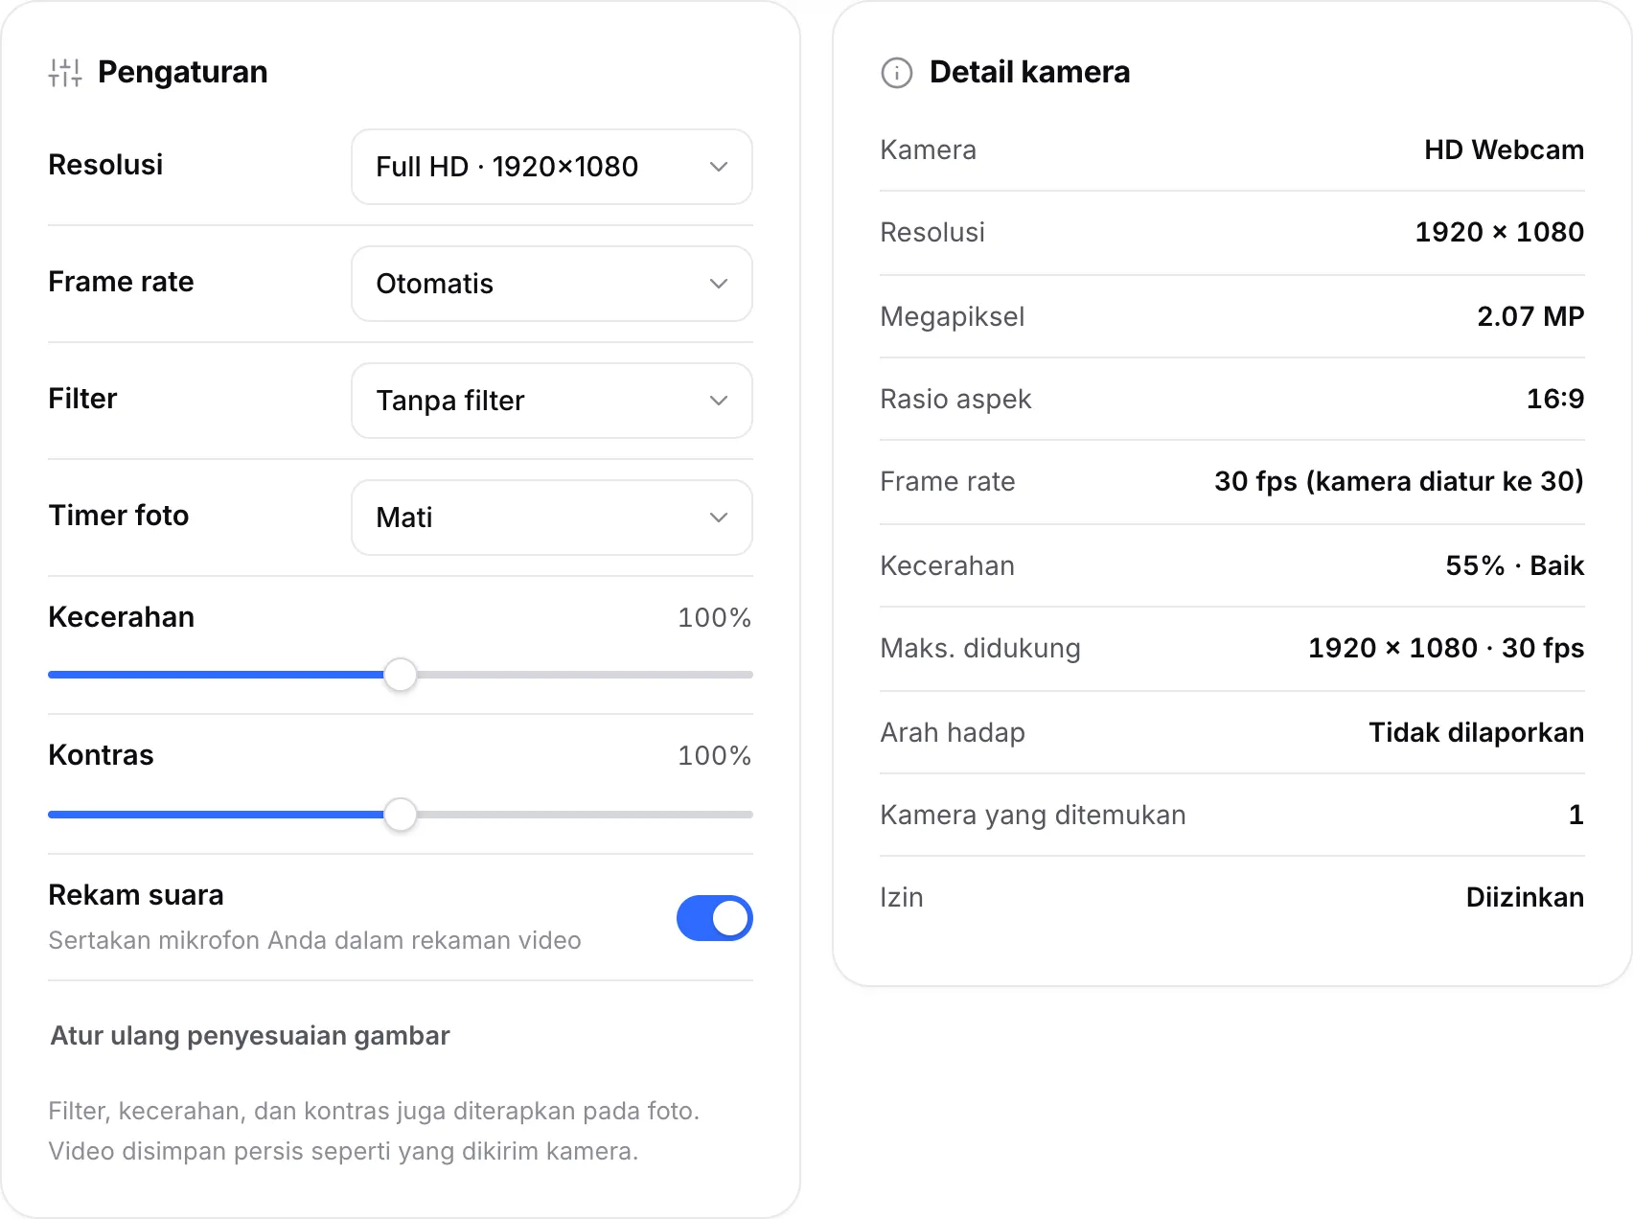
Task: Click the Rekam suara label
Action: click(136, 895)
